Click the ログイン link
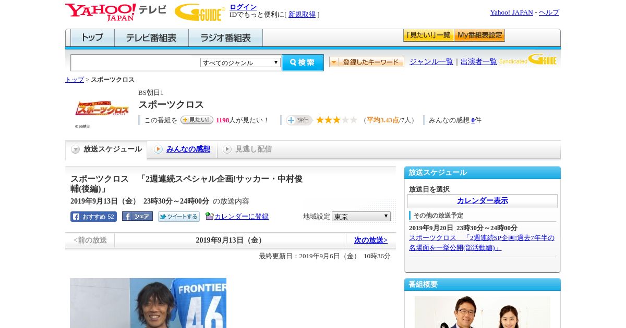Viewport: 626px width, 328px height. pyautogui.click(x=243, y=7)
